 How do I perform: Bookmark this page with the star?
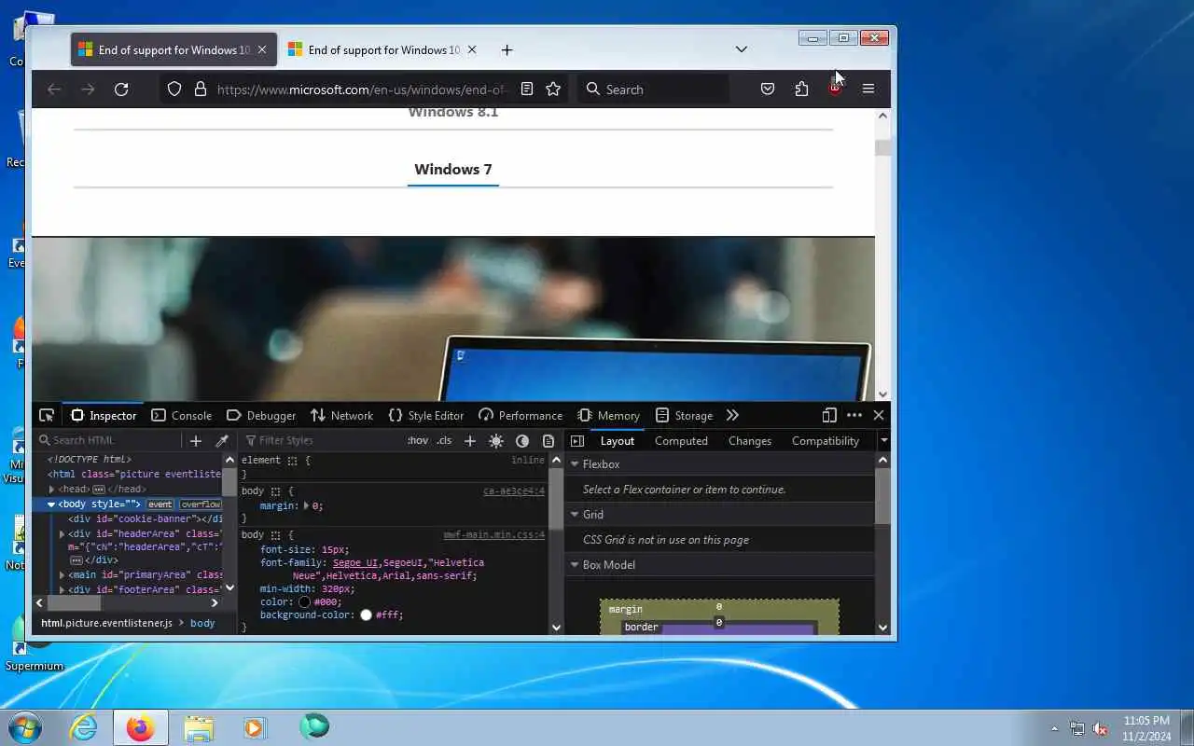tap(553, 89)
